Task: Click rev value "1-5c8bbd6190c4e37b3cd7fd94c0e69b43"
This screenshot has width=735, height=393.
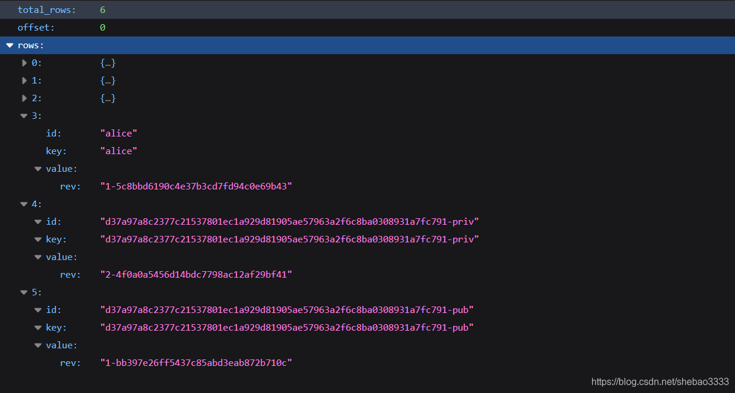Action: point(197,186)
